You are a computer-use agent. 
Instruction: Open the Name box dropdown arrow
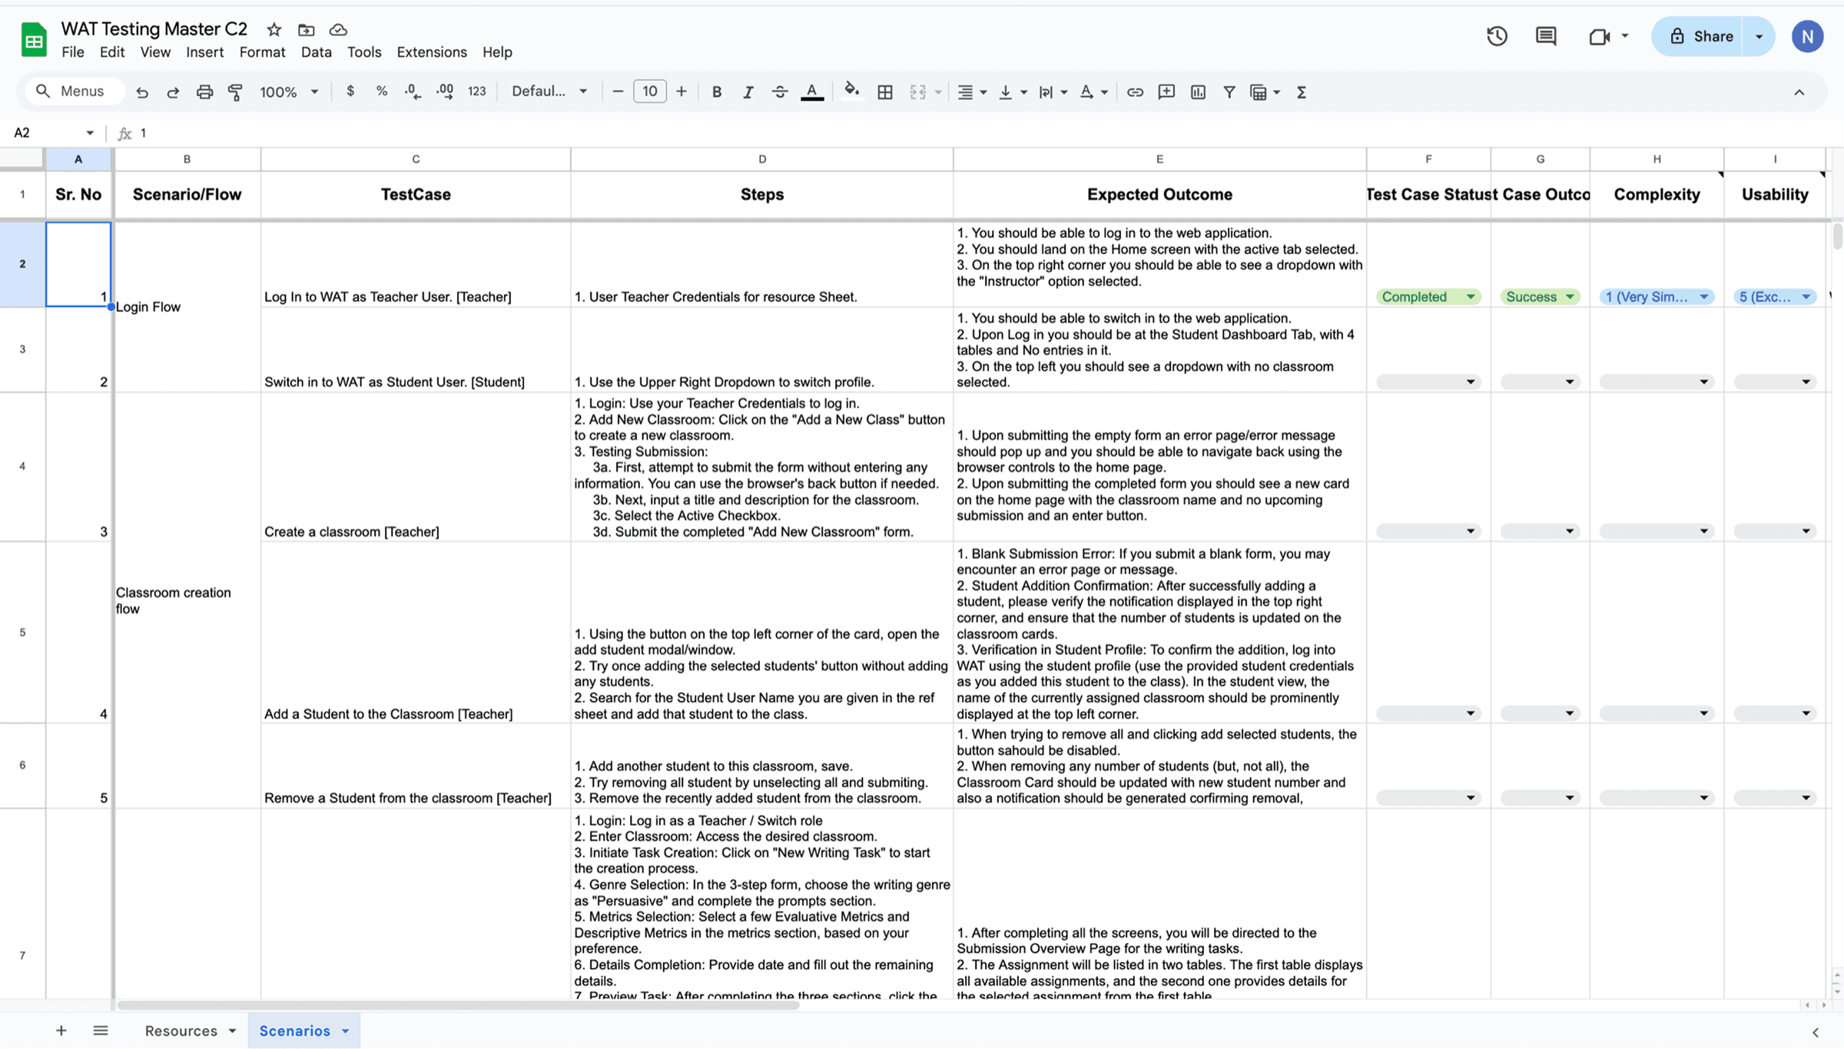click(x=90, y=134)
